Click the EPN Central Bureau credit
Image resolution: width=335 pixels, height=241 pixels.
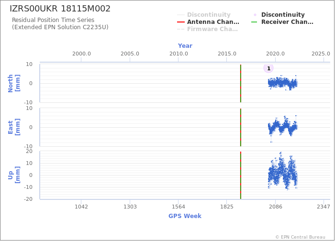point(300,237)
